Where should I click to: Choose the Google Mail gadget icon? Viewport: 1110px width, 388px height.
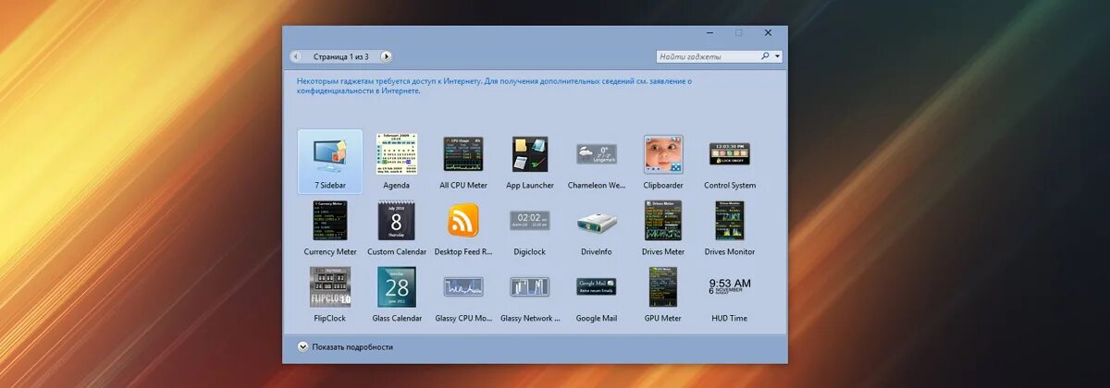pyautogui.click(x=597, y=286)
